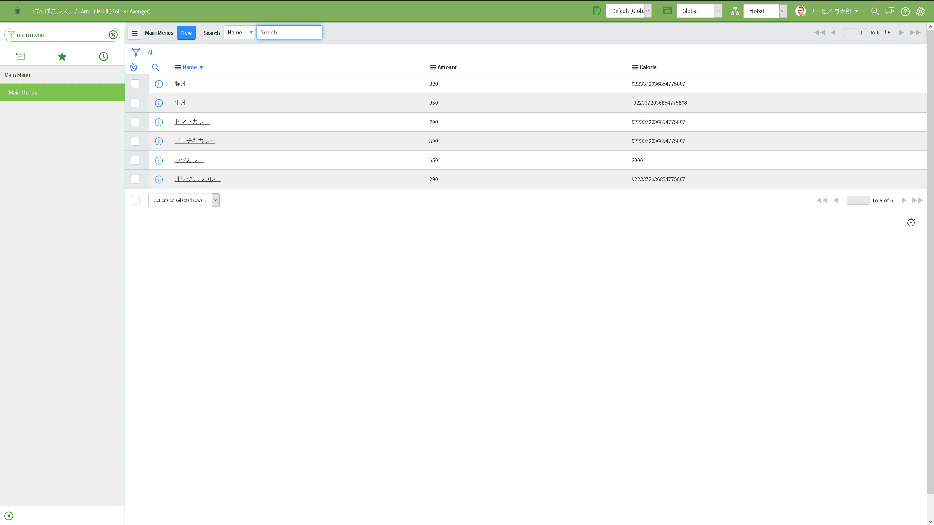
Task: Open Calorie column header menu
Action: coord(635,67)
